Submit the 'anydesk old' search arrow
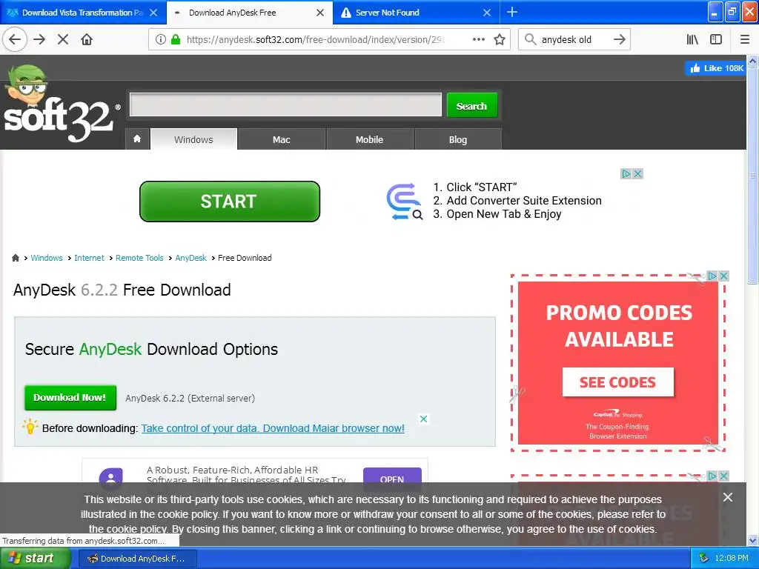The height and width of the screenshot is (569, 759). pos(620,39)
